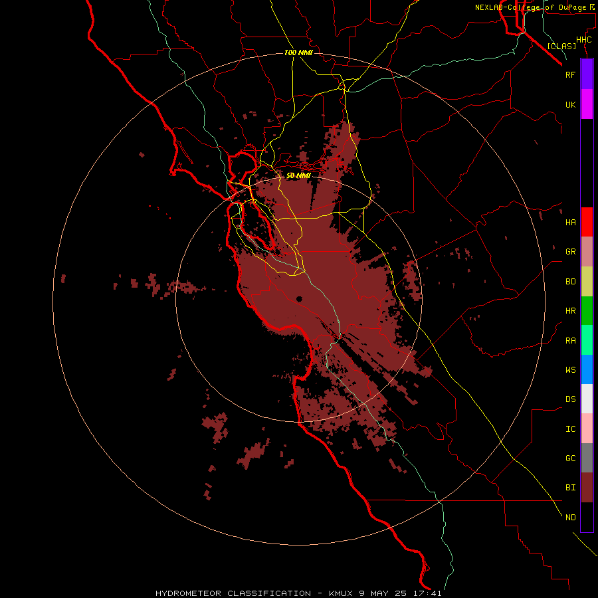Click the "HYDROMETEOR CLASSIFICATION" title text
This screenshot has height=598, width=598.
[233, 593]
